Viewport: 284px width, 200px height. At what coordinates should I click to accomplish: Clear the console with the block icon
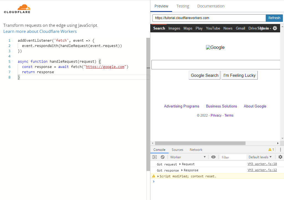pyautogui.click(x=162, y=157)
